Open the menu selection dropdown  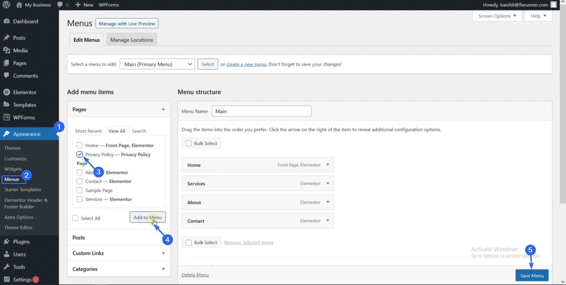point(157,64)
